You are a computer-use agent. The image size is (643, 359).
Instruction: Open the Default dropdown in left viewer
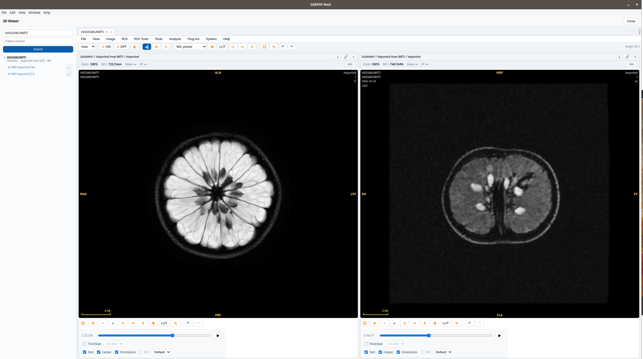(x=161, y=352)
